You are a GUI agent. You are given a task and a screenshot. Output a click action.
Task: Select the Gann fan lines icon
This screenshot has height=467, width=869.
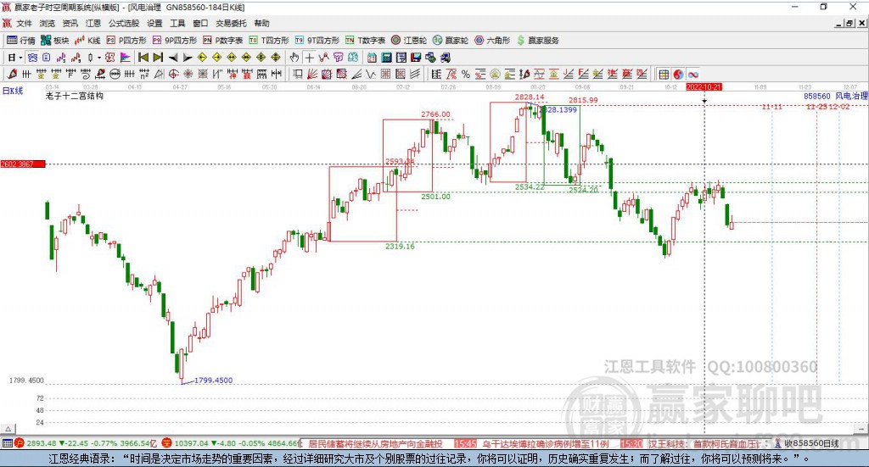point(312,74)
